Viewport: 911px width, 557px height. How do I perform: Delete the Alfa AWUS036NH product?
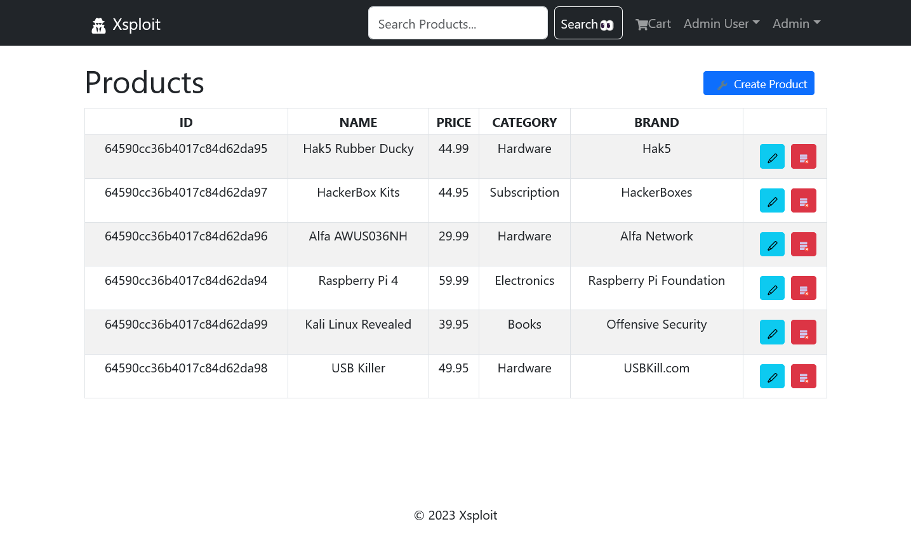pyautogui.click(x=803, y=244)
